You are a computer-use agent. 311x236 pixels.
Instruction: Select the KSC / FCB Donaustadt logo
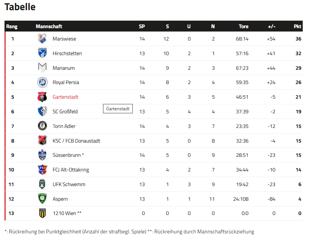42,141
